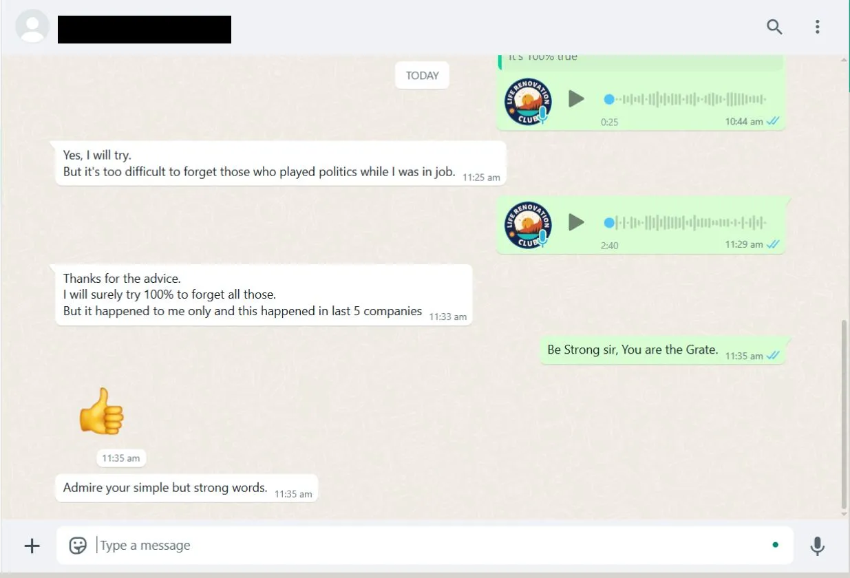This screenshot has width=850, height=578.
Task: Select the "Admire your simple" message
Action: point(187,488)
